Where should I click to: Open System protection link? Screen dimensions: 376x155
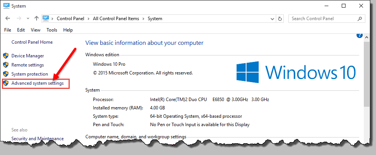click(30, 74)
